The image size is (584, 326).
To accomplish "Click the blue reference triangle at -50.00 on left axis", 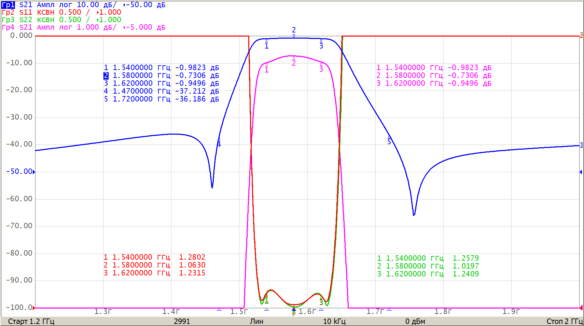I will [34, 172].
